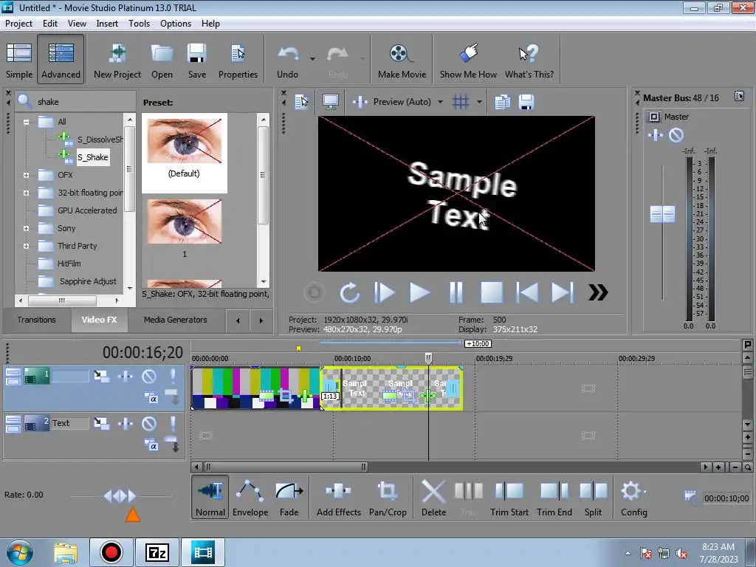Open project Properties
This screenshot has height=567, width=756.
238,60
